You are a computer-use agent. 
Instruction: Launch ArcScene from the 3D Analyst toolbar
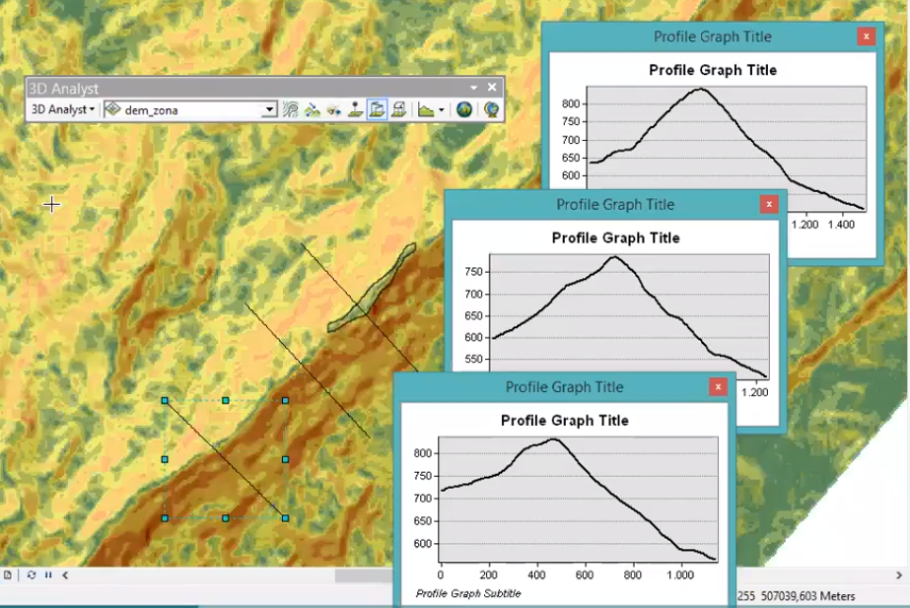coord(463,110)
